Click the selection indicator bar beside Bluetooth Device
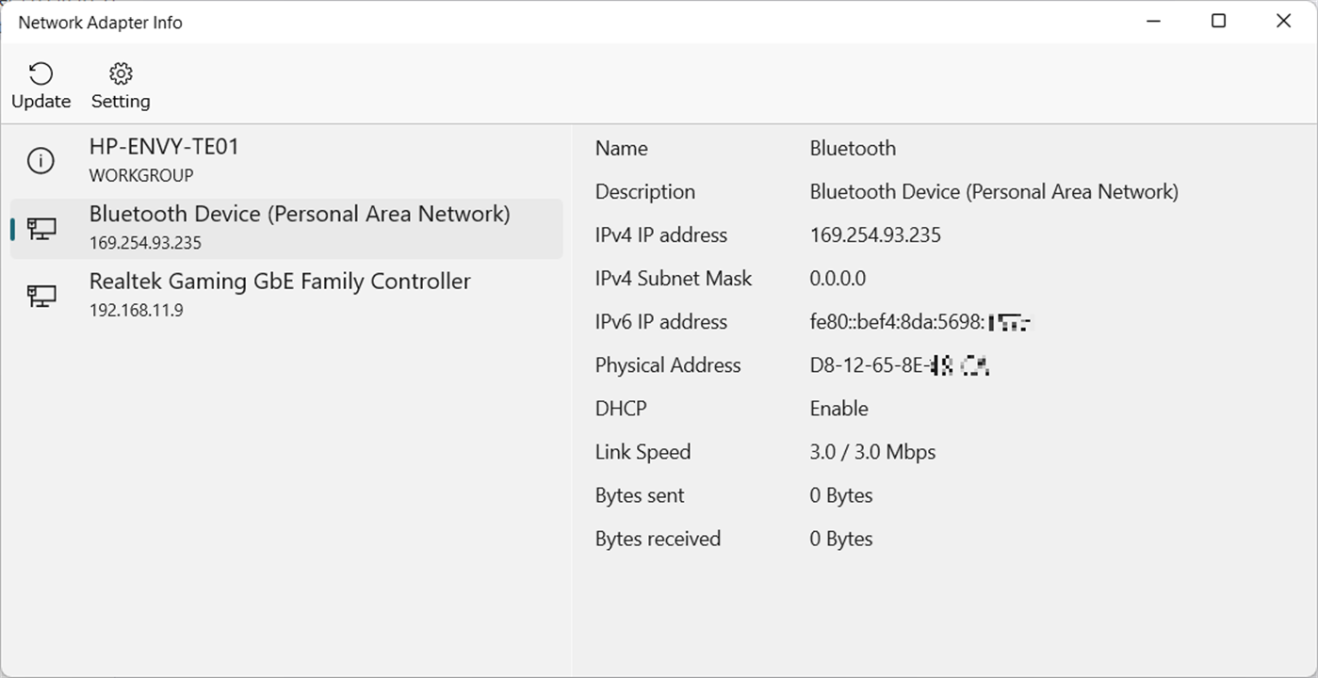Image resolution: width=1318 pixels, height=678 pixels. (x=12, y=228)
